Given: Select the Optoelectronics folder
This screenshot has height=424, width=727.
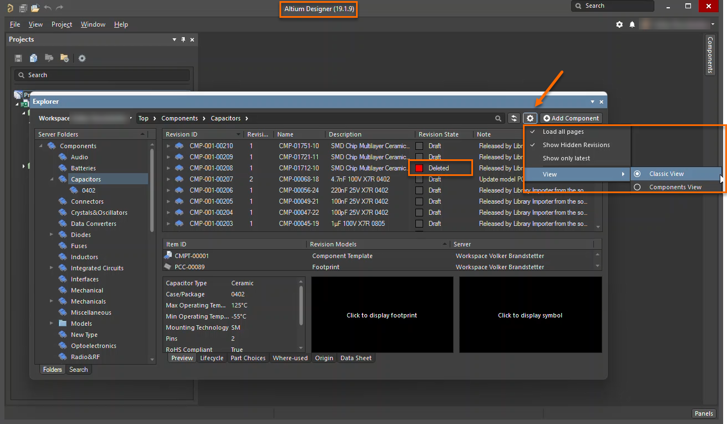Looking at the screenshot, I should [93, 346].
